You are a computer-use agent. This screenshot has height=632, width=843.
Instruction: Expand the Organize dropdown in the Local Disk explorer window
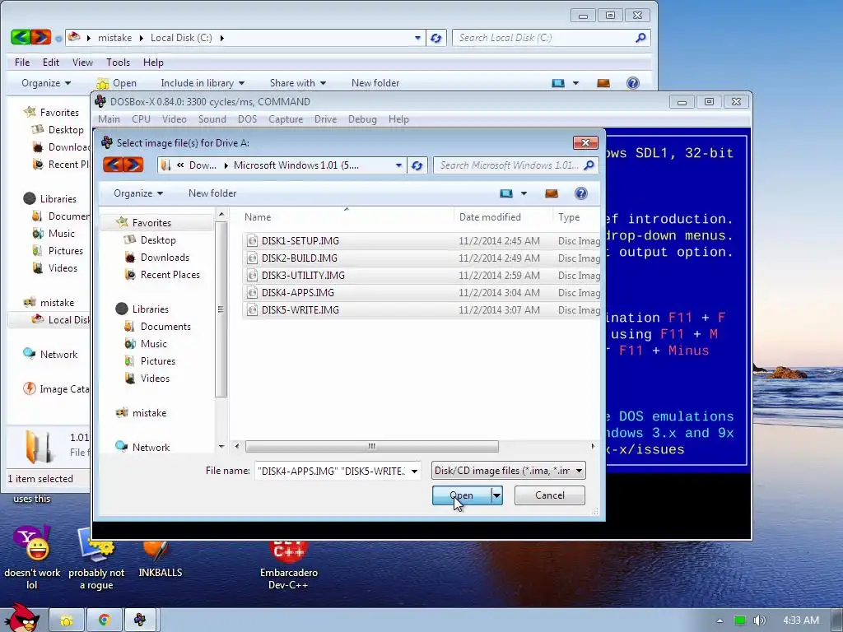[x=46, y=83]
